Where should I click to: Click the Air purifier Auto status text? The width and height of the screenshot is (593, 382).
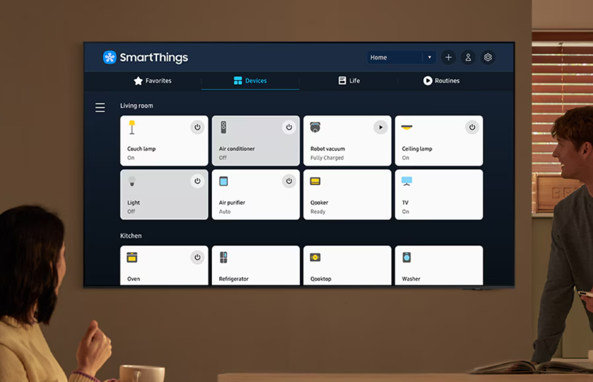tap(224, 212)
